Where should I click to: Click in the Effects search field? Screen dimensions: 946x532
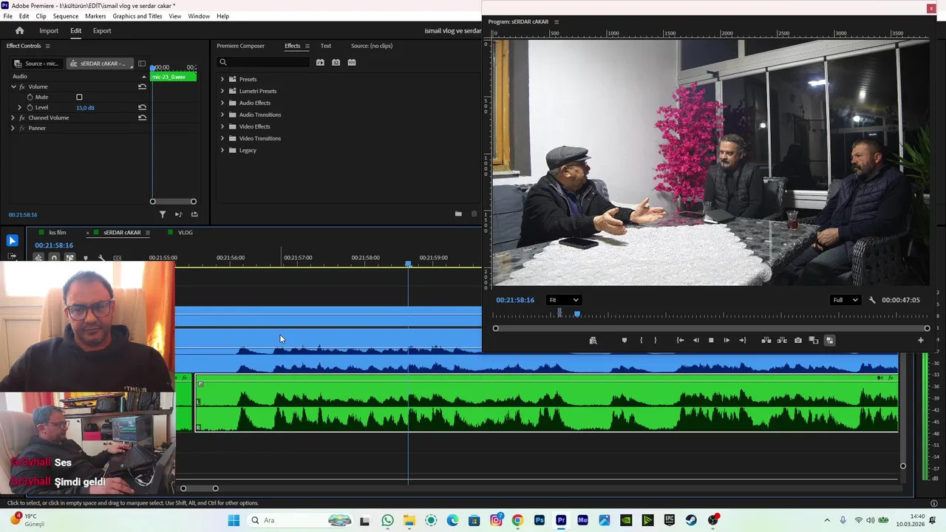click(x=263, y=62)
